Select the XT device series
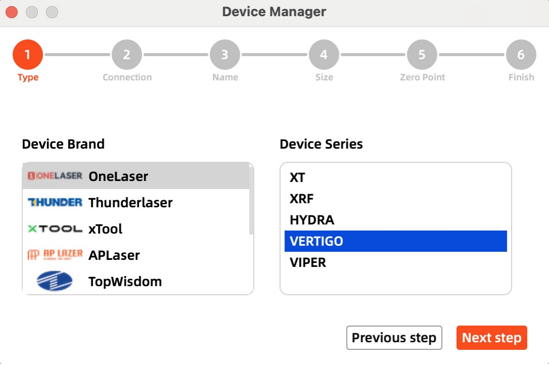The height and width of the screenshot is (365, 549). point(297,177)
